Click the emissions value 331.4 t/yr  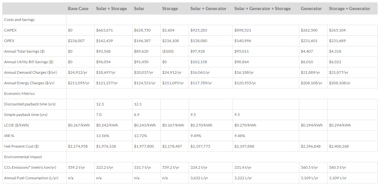[243, 167]
